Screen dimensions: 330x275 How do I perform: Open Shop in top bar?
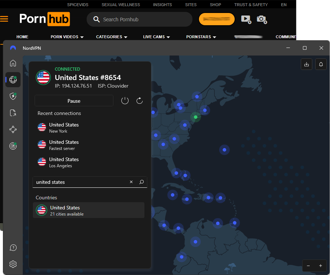click(x=215, y=5)
